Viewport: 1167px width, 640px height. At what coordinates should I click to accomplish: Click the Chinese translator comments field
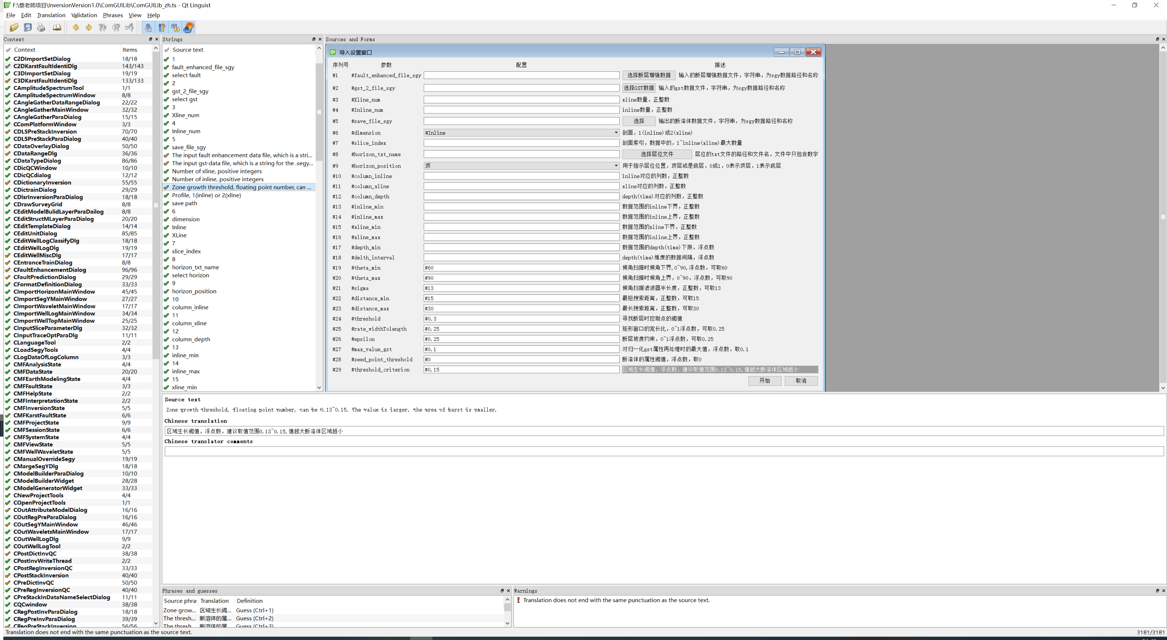(x=664, y=451)
